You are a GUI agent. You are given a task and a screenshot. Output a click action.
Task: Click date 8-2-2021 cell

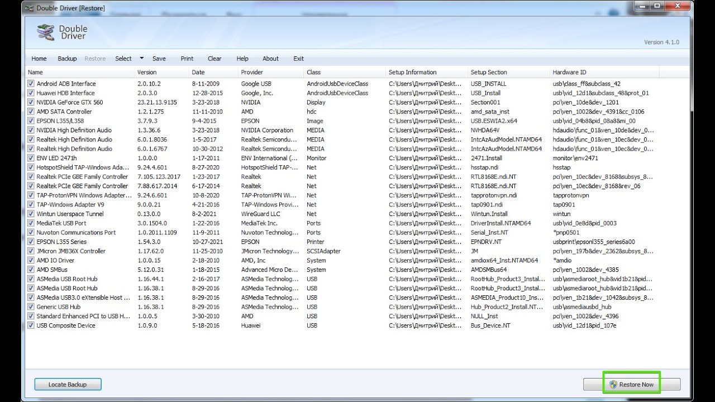coord(204,214)
